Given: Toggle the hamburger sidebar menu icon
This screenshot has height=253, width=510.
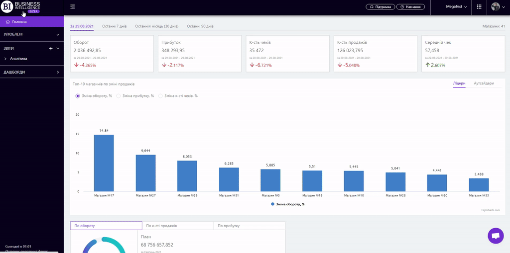Looking at the screenshot, I should coord(73,6).
